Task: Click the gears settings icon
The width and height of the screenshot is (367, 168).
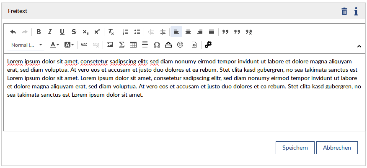Action: coord(208,45)
